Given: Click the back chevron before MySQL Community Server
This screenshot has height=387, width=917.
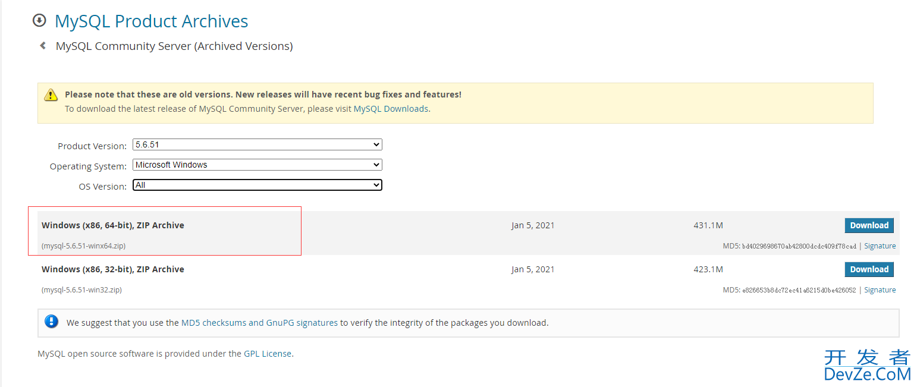Looking at the screenshot, I should 43,46.
